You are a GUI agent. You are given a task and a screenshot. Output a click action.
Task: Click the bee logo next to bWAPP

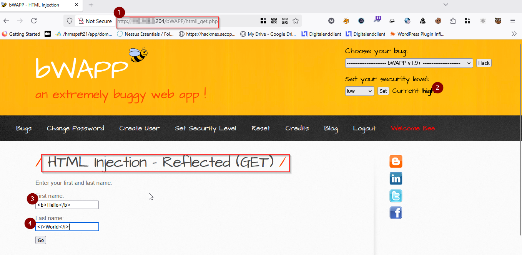click(138, 55)
